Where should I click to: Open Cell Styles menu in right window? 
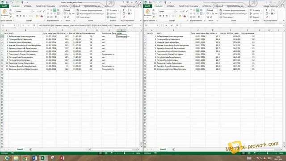tap(227, 17)
